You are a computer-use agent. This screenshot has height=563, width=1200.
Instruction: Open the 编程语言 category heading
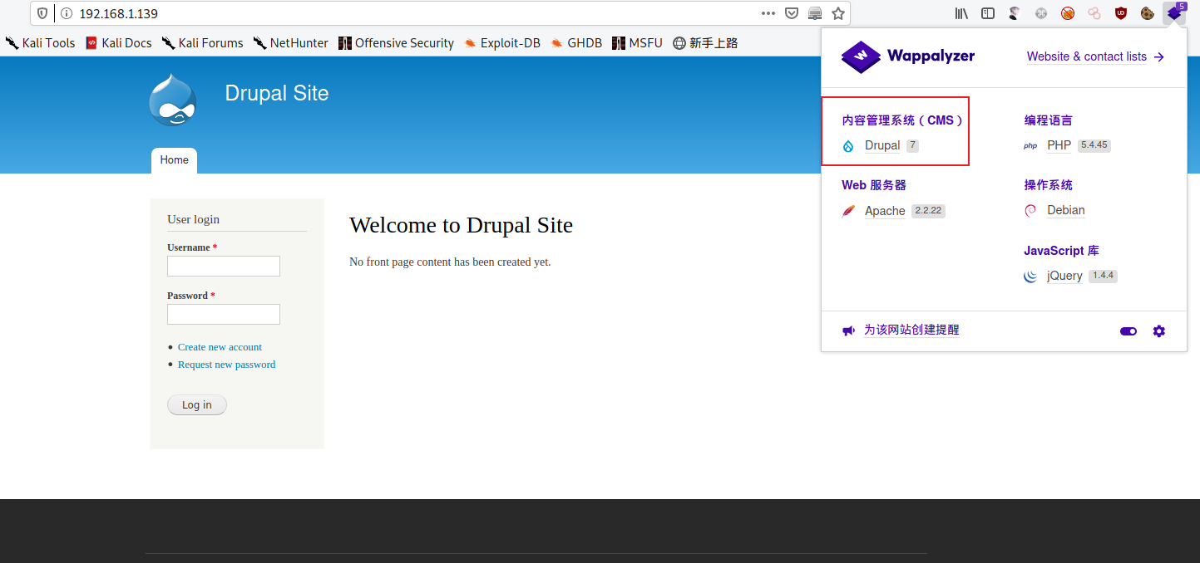(1048, 120)
